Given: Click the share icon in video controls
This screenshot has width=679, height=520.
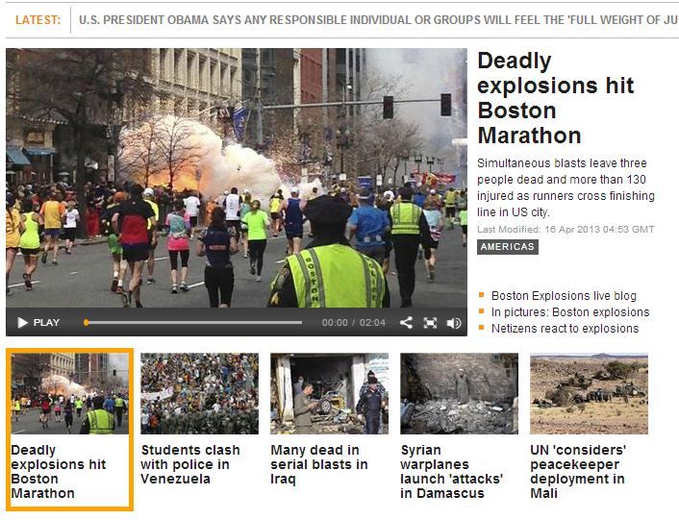Looking at the screenshot, I should [406, 323].
